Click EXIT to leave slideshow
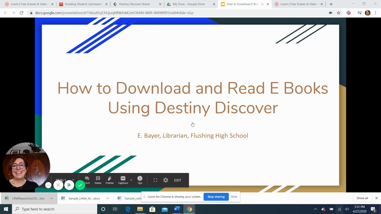The image size is (381, 214). point(178,180)
